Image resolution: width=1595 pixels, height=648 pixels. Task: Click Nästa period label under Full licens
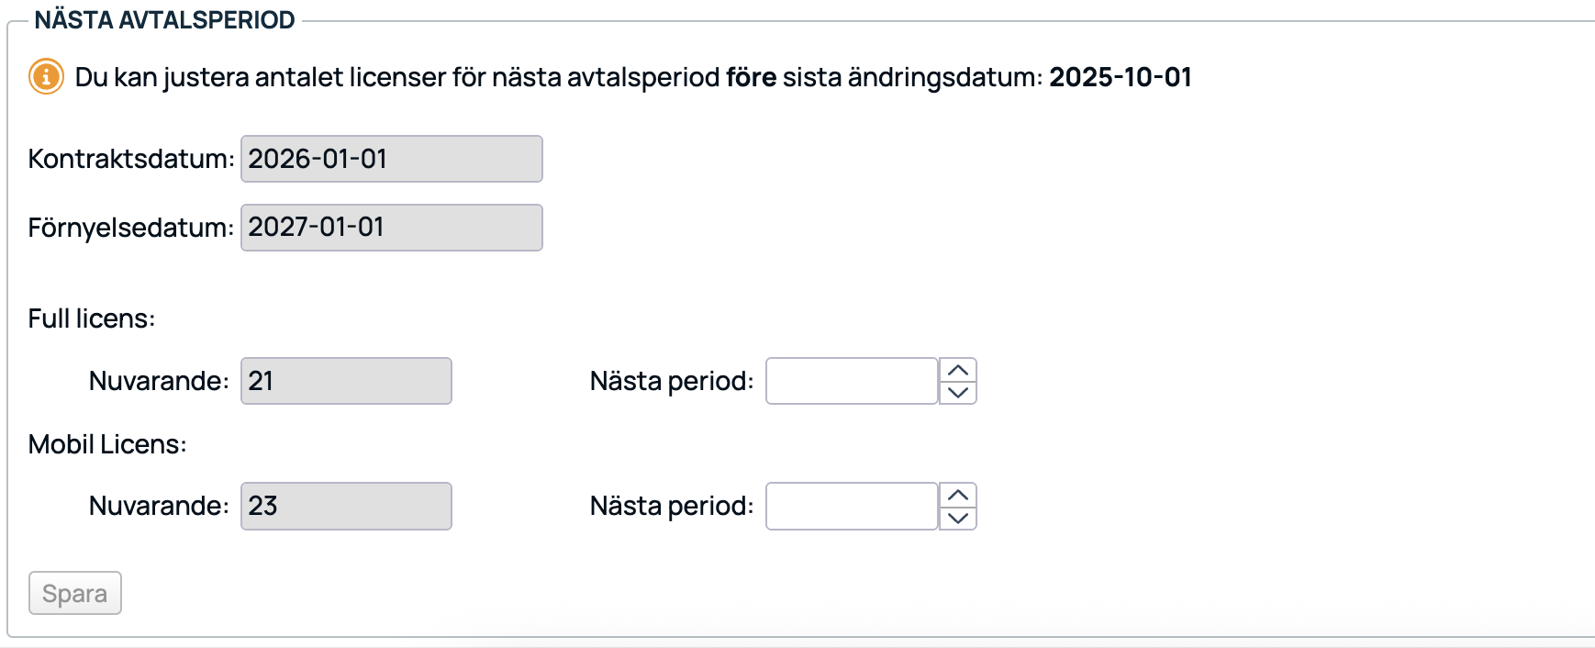(671, 381)
